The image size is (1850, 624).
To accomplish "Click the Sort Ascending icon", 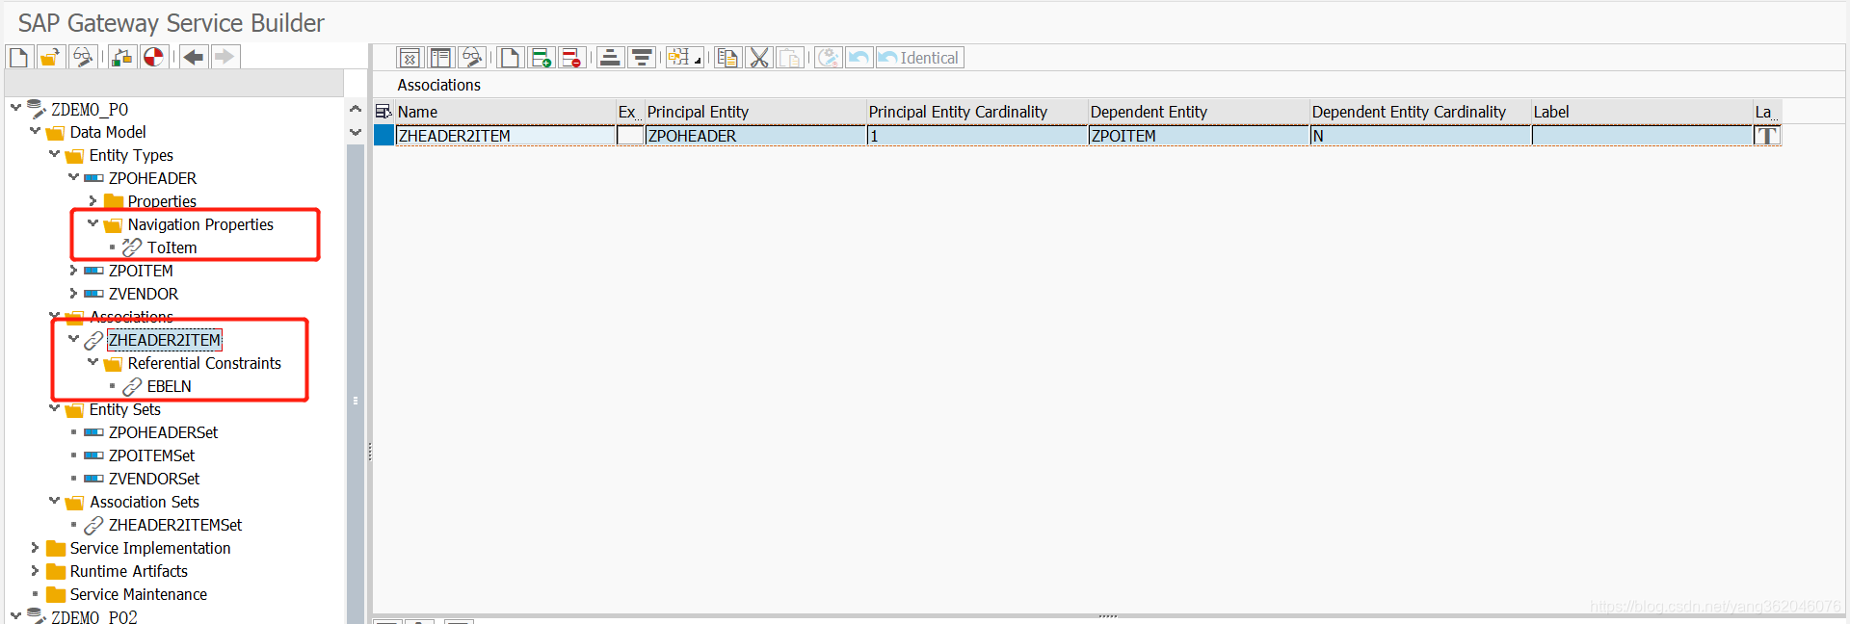I will 610,59.
